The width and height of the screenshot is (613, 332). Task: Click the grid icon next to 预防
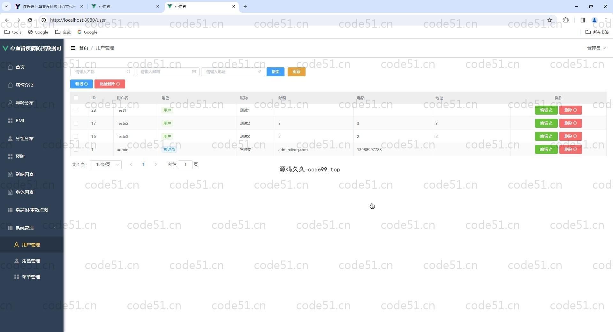coord(10,156)
